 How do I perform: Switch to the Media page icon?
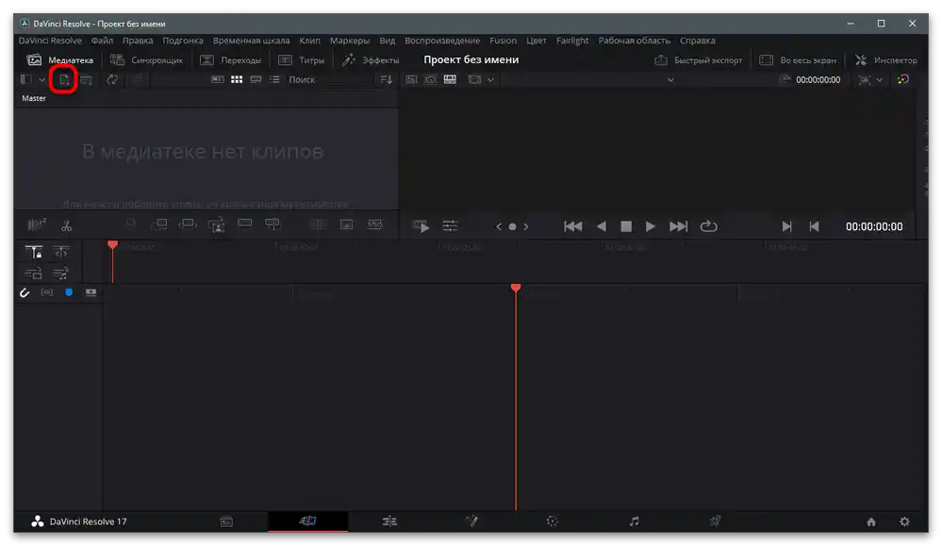[x=226, y=521]
